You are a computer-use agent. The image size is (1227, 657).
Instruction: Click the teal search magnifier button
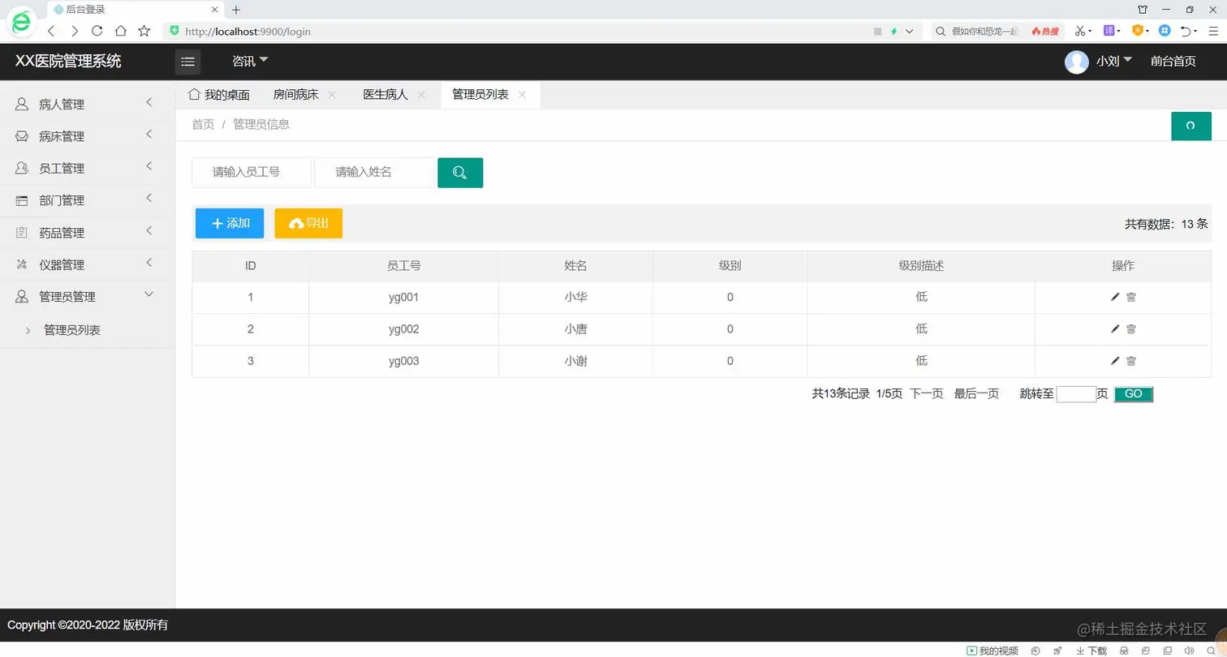click(x=460, y=173)
